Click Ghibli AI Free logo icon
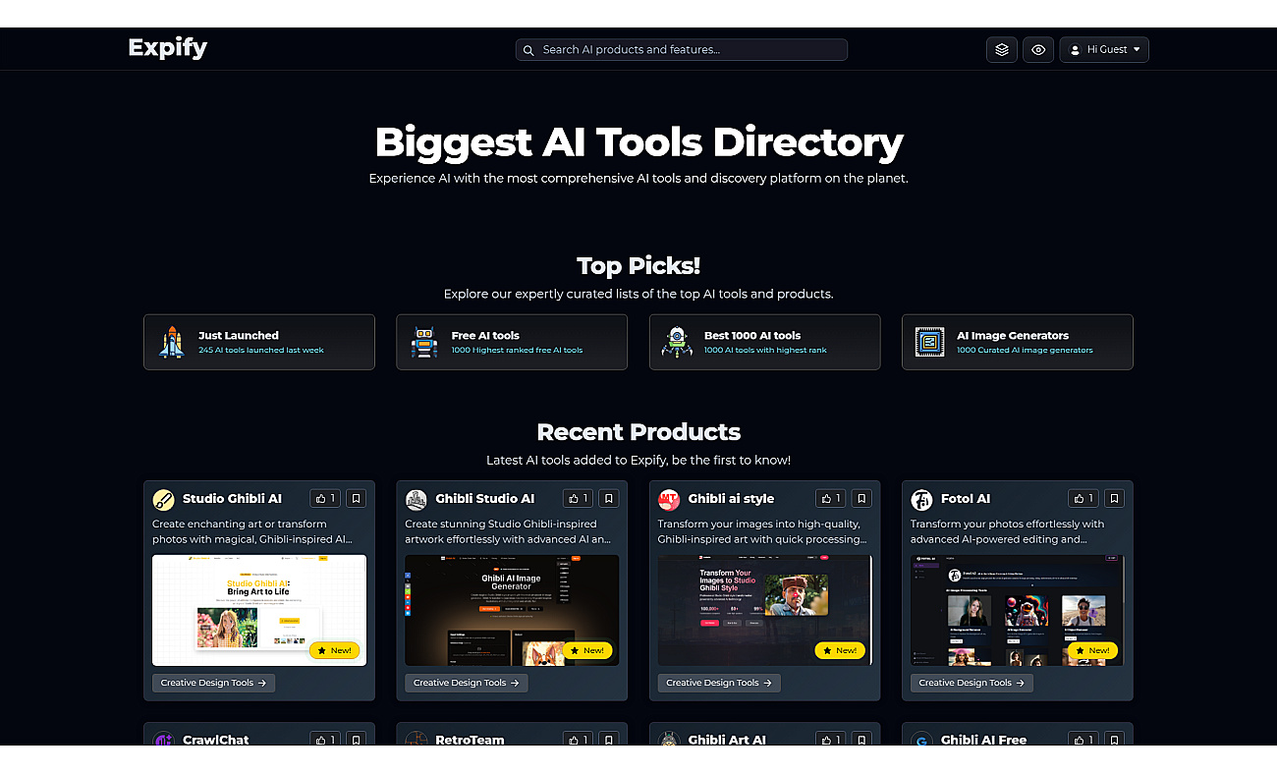The height and width of the screenshot is (774, 1277). coord(921,740)
